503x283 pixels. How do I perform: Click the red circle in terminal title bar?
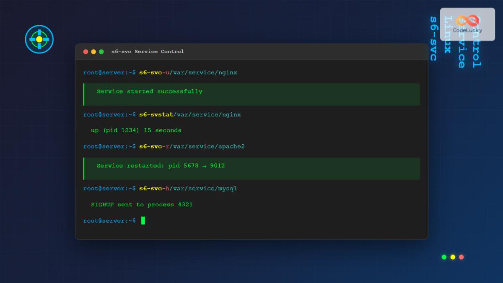[x=86, y=52]
